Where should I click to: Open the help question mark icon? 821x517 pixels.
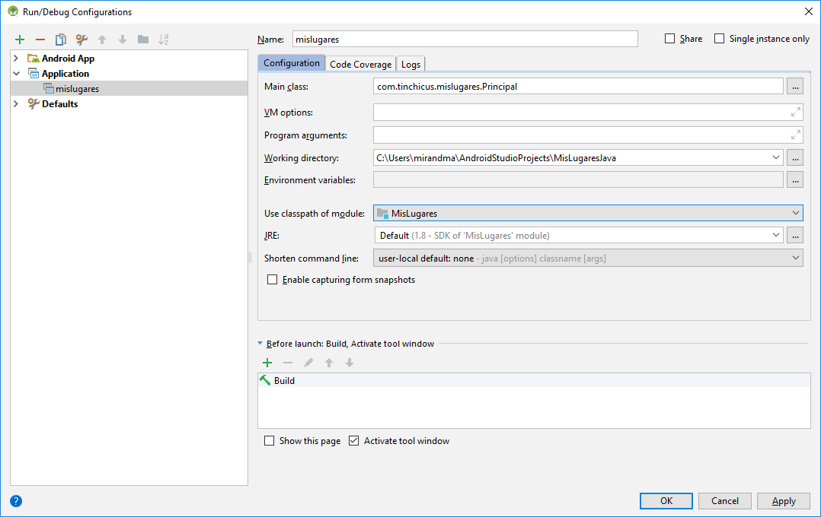16,501
